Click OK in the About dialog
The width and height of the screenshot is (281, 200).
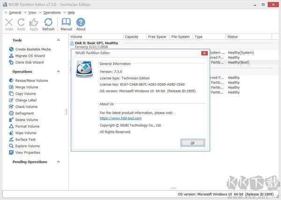coord(192,143)
